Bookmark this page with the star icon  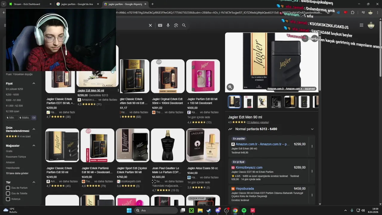[x=328, y=13]
